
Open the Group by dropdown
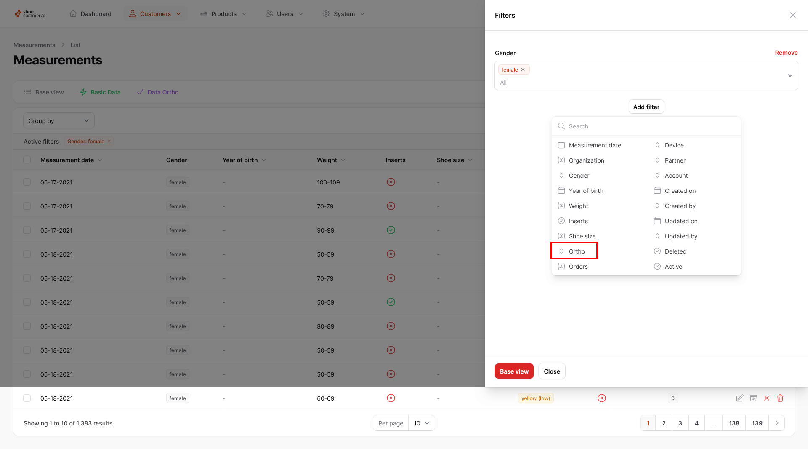[59, 121]
